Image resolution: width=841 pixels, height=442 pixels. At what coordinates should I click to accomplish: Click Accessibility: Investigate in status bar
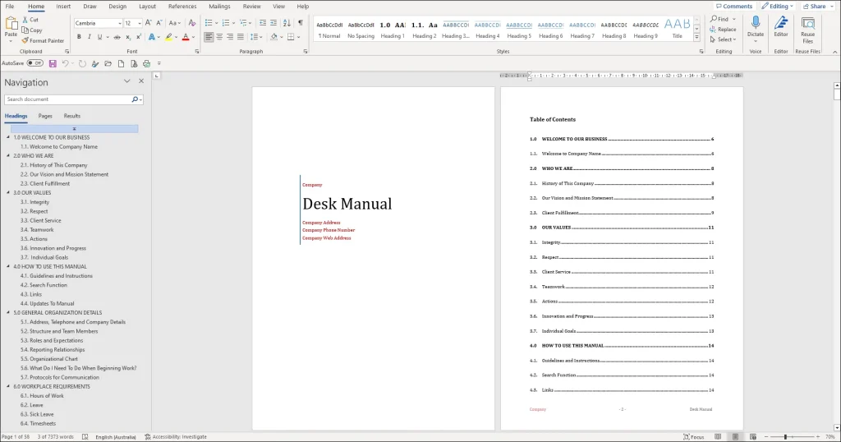(x=176, y=436)
